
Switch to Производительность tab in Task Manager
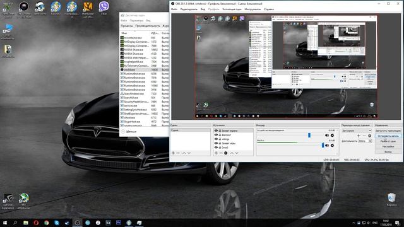click(148, 26)
